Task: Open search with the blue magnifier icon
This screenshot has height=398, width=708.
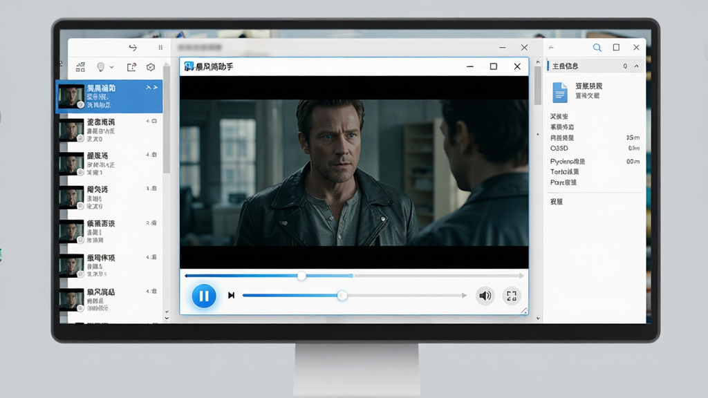Action: tap(597, 48)
